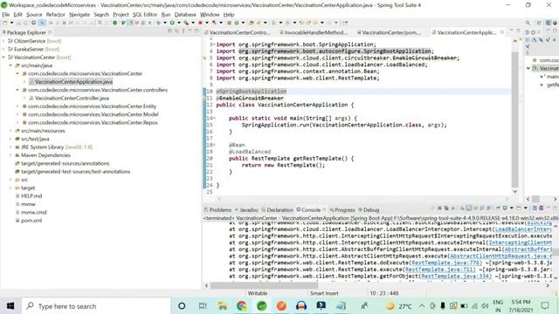Click the Task View taskbar icon

[203, 306]
